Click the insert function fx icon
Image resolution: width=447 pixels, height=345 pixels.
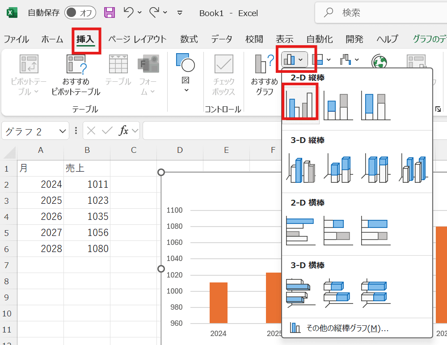[x=123, y=131]
